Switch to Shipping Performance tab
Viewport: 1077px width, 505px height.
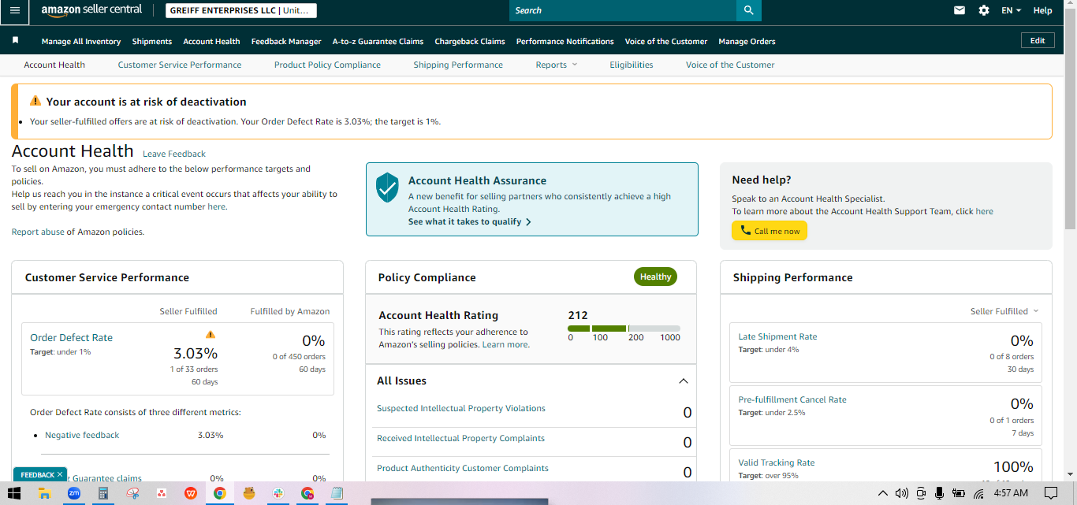tap(458, 65)
